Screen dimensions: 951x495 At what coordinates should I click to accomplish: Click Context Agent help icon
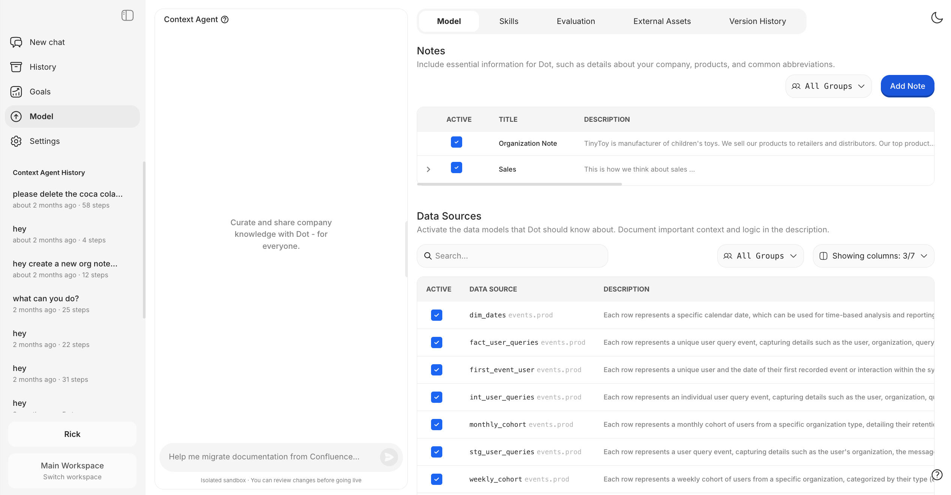[x=225, y=19]
